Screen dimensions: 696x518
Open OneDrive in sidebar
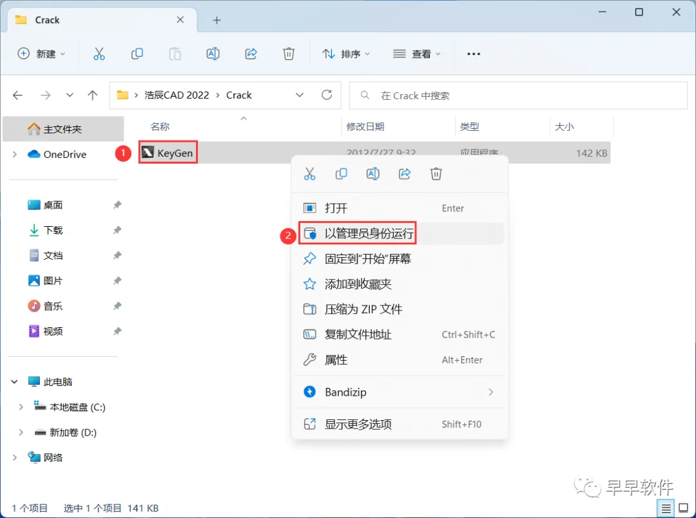point(65,155)
